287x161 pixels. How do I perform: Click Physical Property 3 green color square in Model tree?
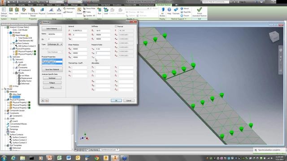pos(29,108)
